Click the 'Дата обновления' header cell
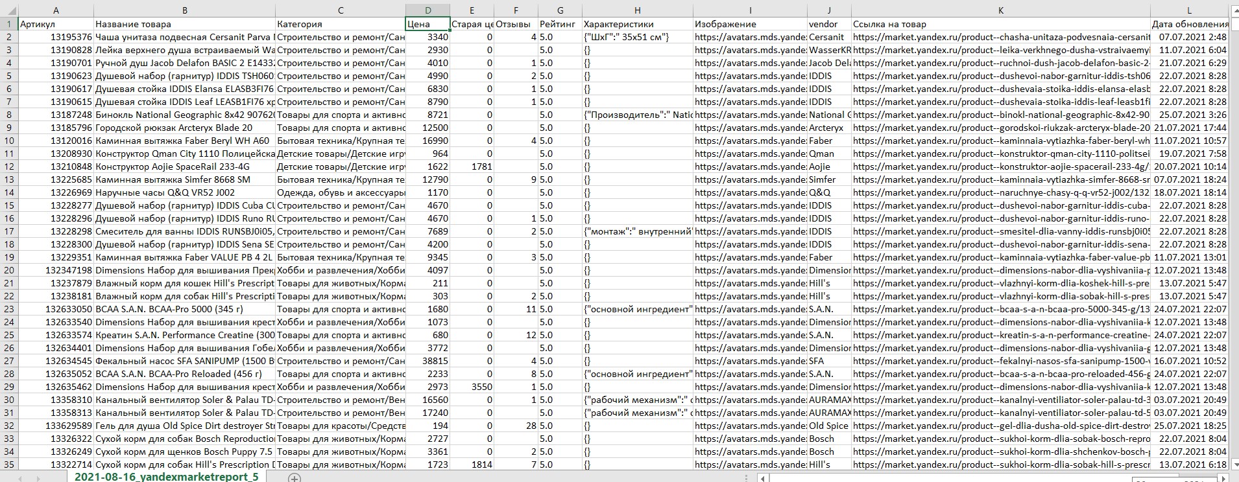 pos(1190,24)
